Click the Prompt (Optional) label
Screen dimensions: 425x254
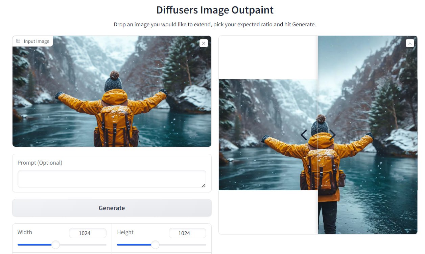[40, 163]
